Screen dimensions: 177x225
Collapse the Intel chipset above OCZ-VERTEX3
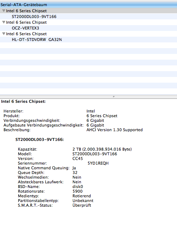(x=4, y=22)
